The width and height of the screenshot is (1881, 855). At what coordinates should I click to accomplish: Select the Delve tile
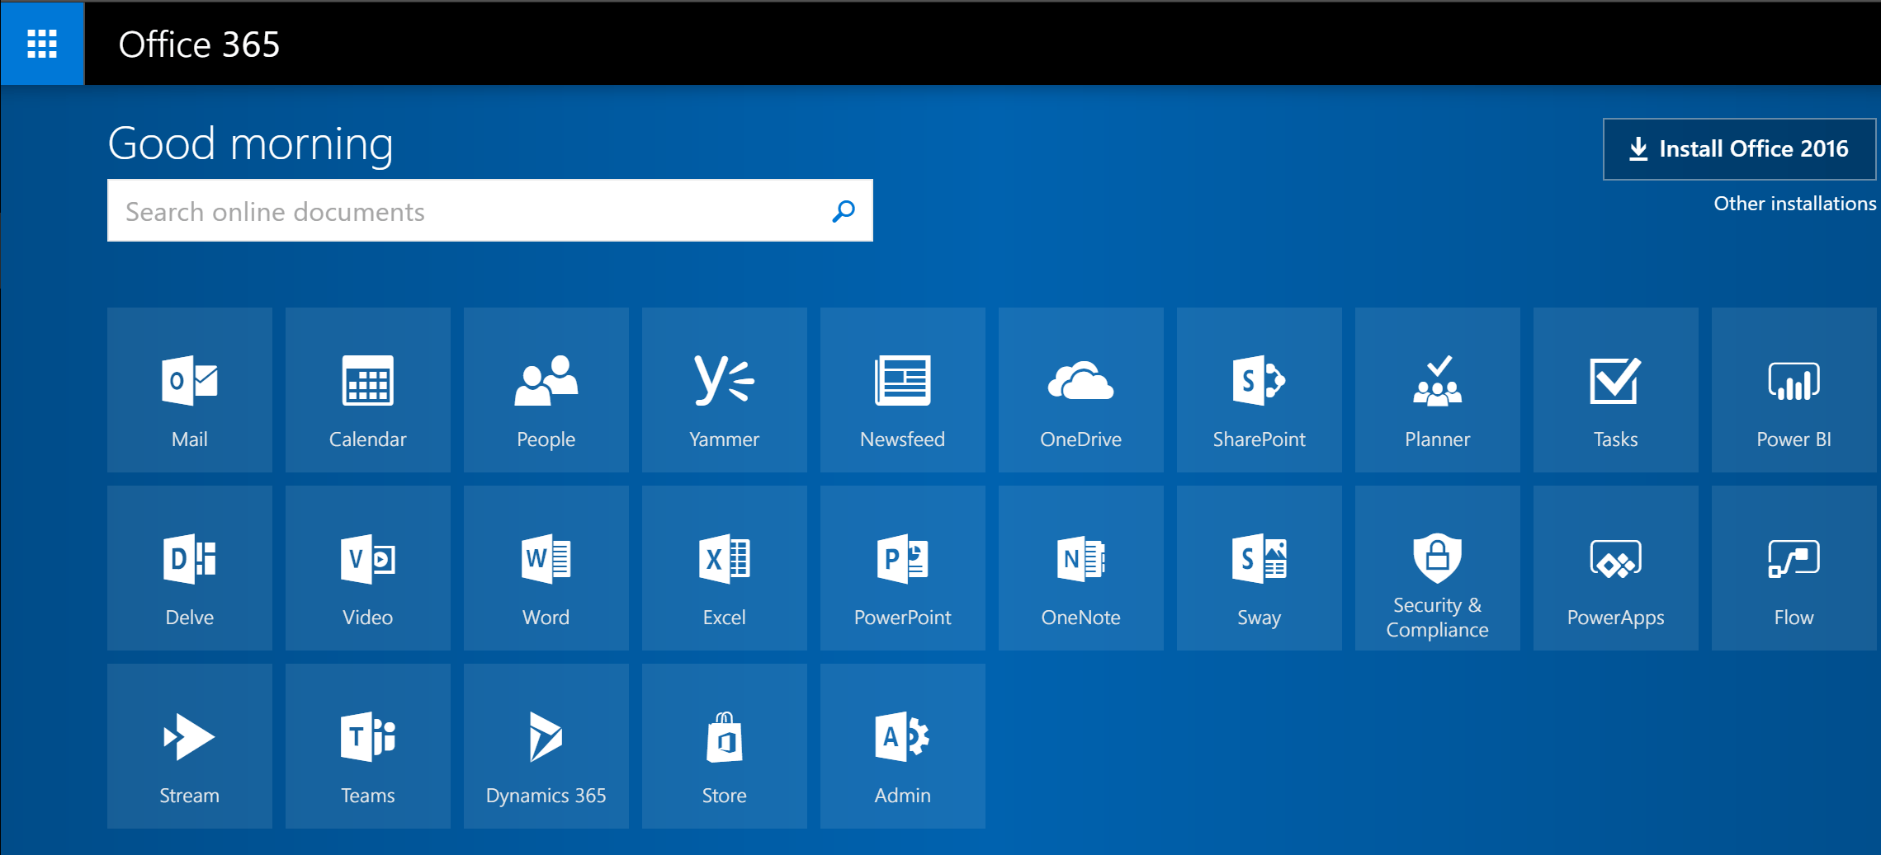click(x=189, y=569)
